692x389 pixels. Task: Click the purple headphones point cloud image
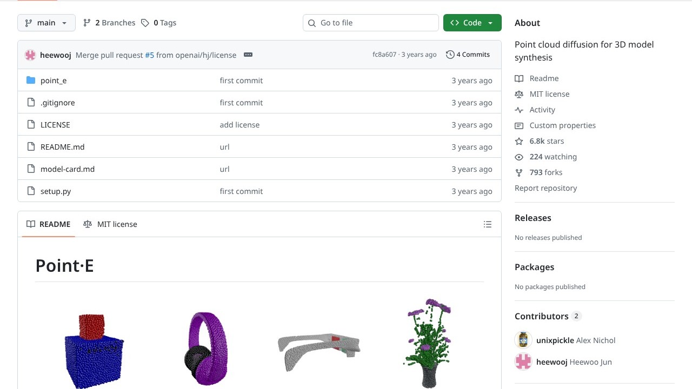pos(206,349)
